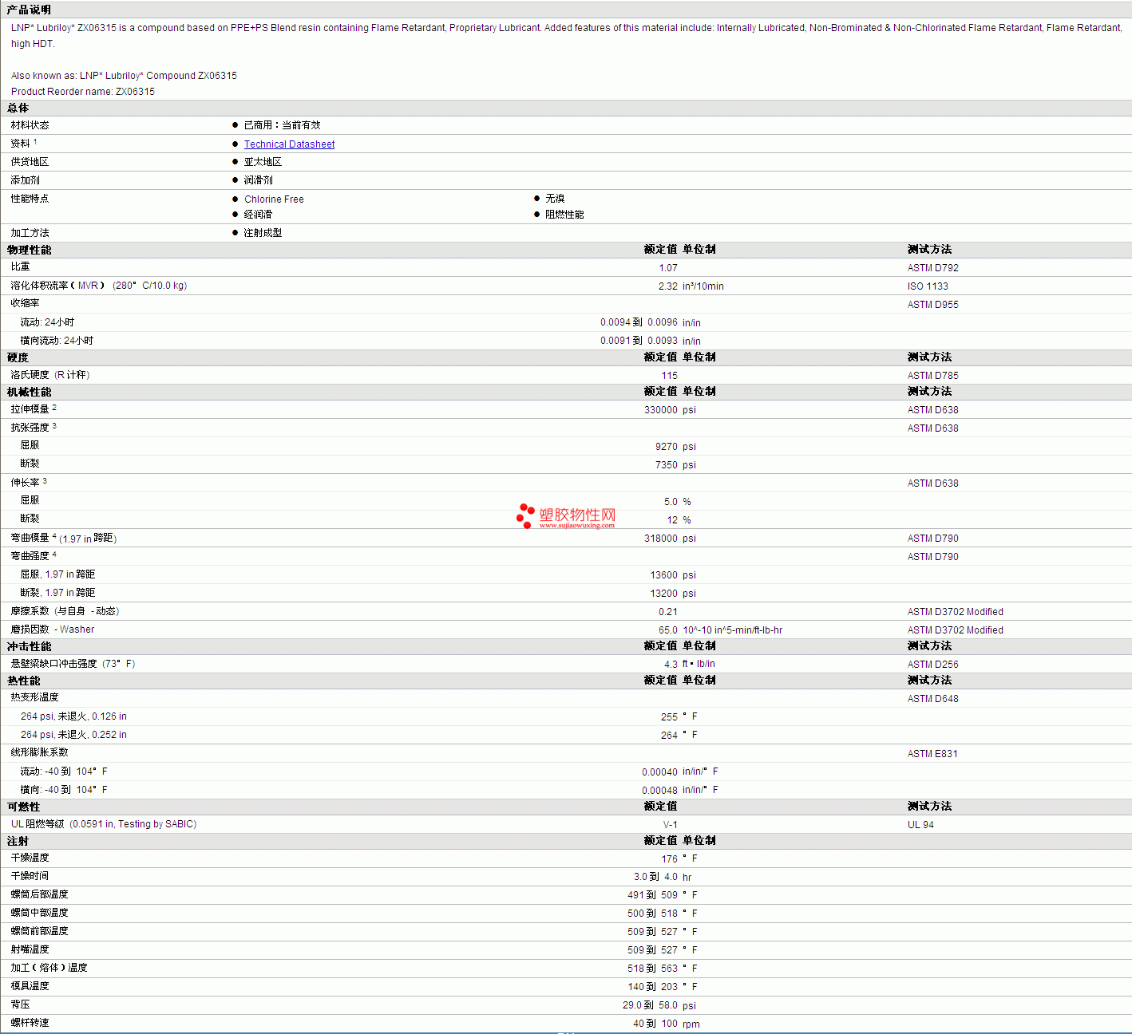1132x1034 pixels.
Task: Select the Chlorine Free feature
Action: tap(274, 199)
